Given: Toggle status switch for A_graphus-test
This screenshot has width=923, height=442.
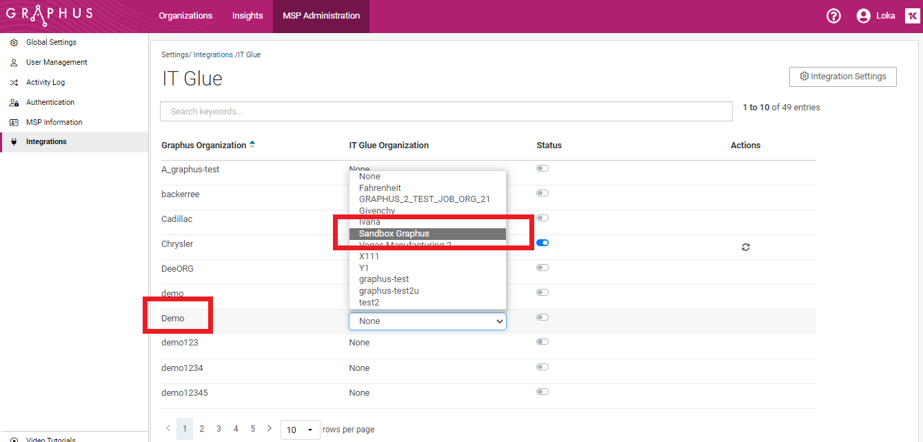Looking at the screenshot, I should (x=542, y=168).
